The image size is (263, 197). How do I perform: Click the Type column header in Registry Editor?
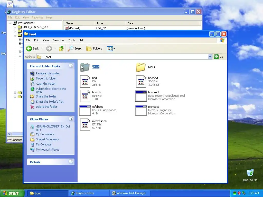click(x=109, y=23)
